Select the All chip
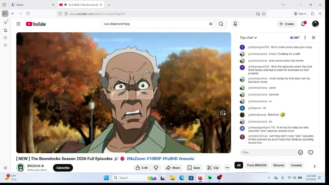The width and height of the screenshot is (329, 185). click(x=239, y=165)
